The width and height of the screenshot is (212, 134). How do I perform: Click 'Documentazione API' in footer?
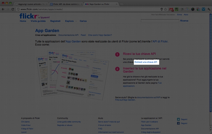click(x=150, y=129)
